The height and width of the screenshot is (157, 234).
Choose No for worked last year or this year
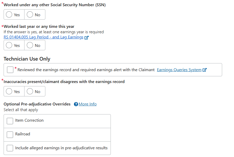point(30,45)
